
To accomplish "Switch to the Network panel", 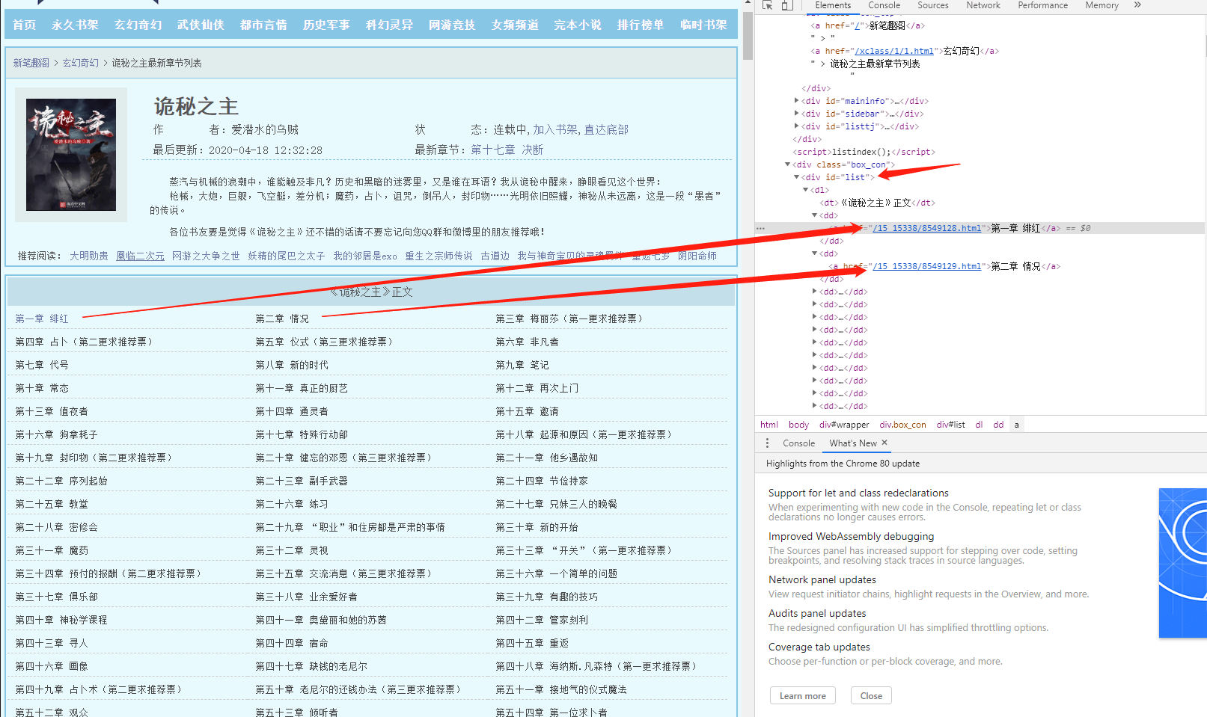I will tap(983, 5).
